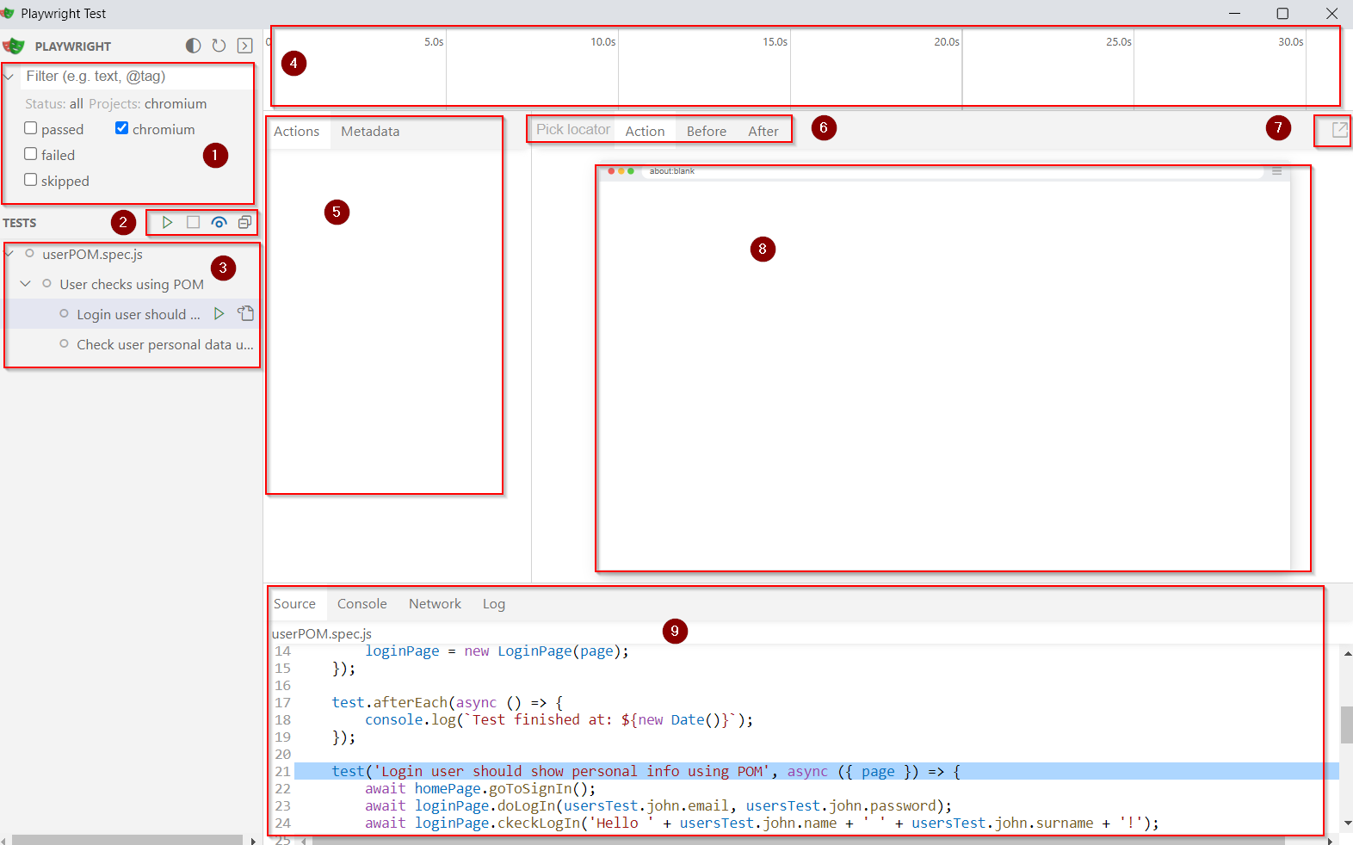Toggle the color theme icon
This screenshot has height=845, width=1353.
tap(194, 46)
